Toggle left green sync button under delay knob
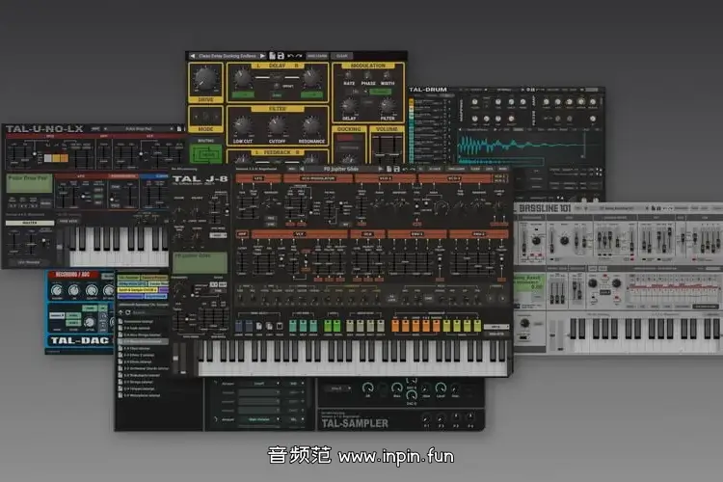This screenshot has width=723, height=482. 243,94
